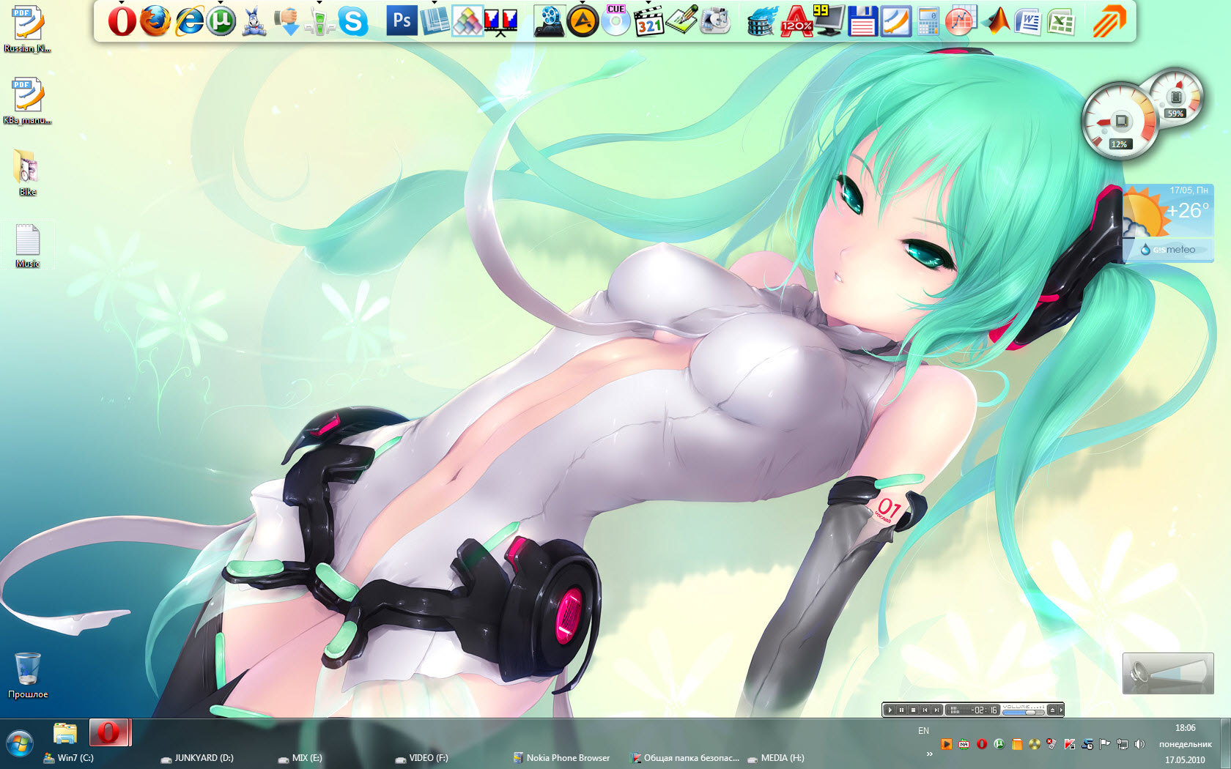
Task: Open the MEDIA (H:) toolbar
Action: point(776,758)
